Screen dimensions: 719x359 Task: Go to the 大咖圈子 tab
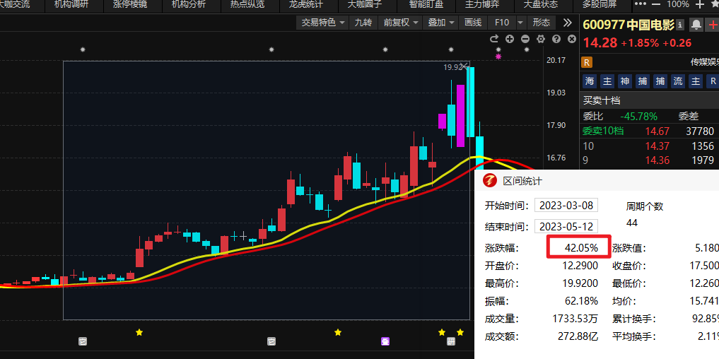tap(365, 5)
